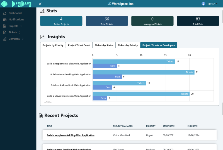Click the chart library logo below the chart
The height and width of the screenshot is (150, 223).
(x=48, y=102)
